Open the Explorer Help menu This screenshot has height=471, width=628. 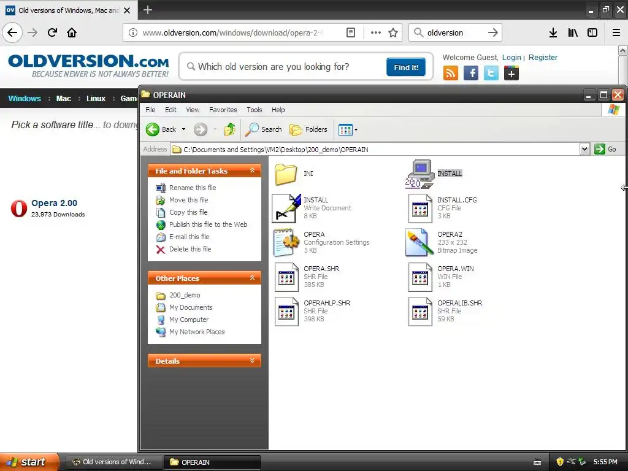tap(278, 110)
